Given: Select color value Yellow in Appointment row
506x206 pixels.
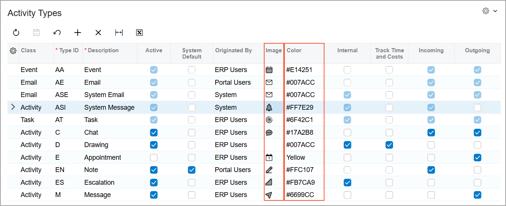Looking at the screenshot, I should click(296, 157).
